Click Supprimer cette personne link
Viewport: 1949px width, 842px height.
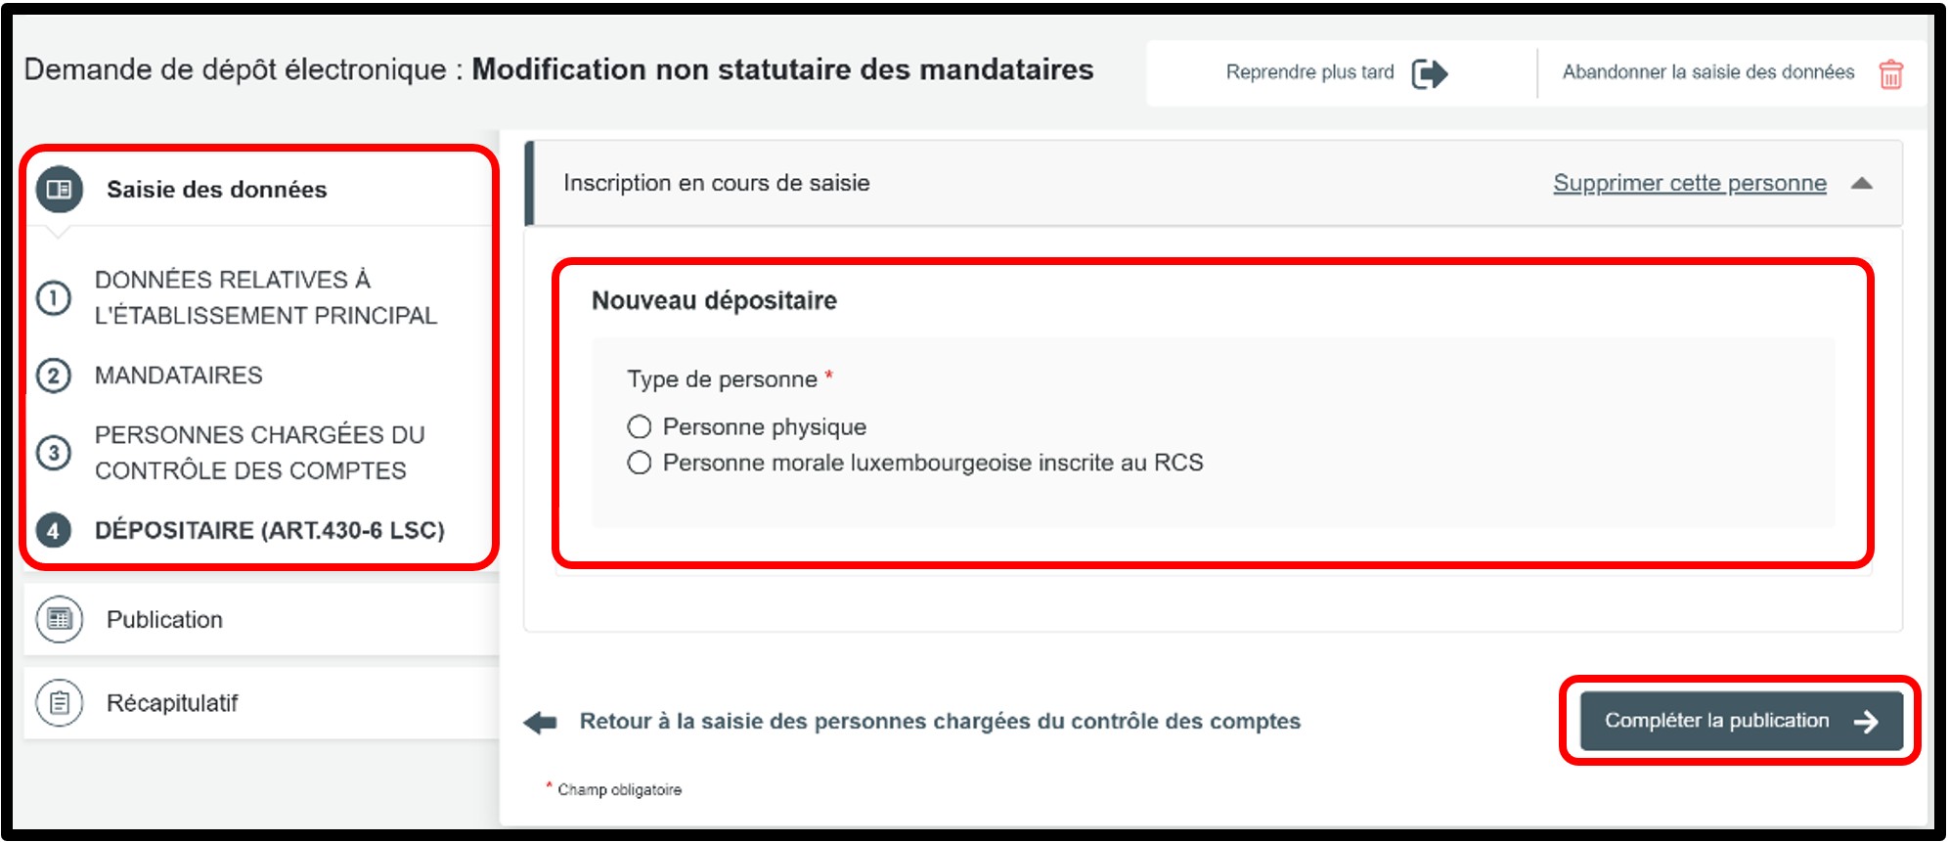tap(1689, 184)
